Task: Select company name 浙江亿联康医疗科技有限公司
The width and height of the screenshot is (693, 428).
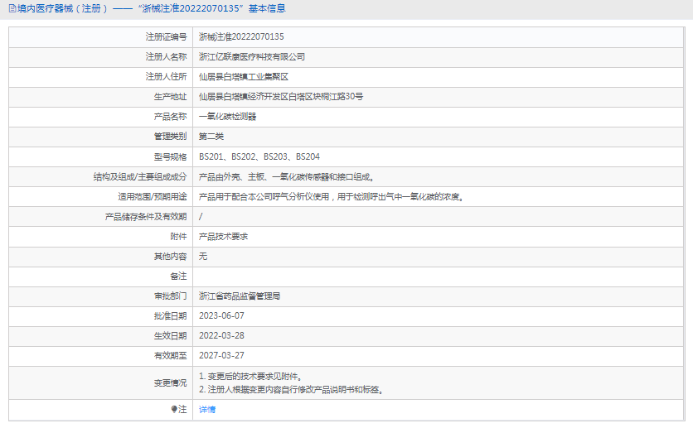Action: click(252, 57)
